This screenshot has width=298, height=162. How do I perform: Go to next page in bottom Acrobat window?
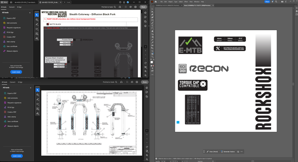147,143
